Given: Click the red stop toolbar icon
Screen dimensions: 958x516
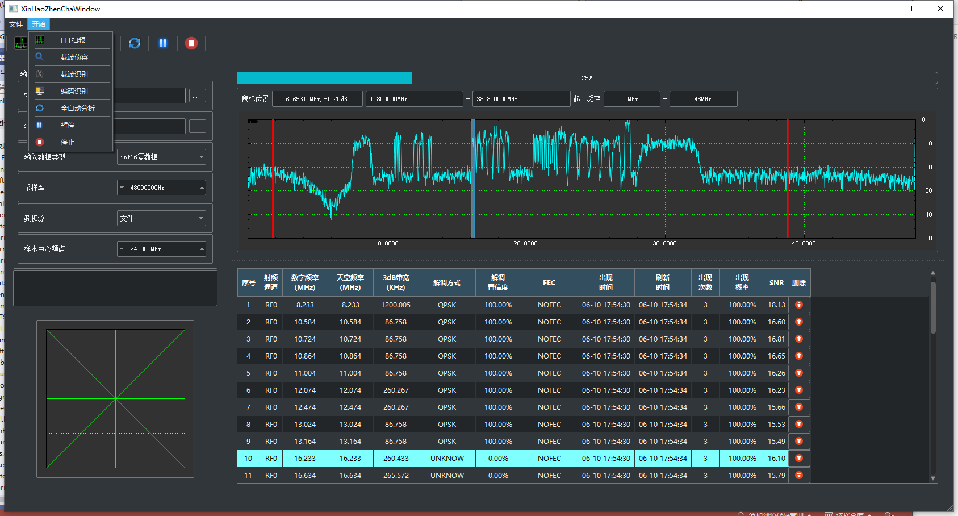Looking at the screenshot, I should [191, 43].
